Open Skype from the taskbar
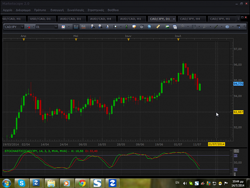Viewport: 250px width, 188px height. click(x=22, y=183)
